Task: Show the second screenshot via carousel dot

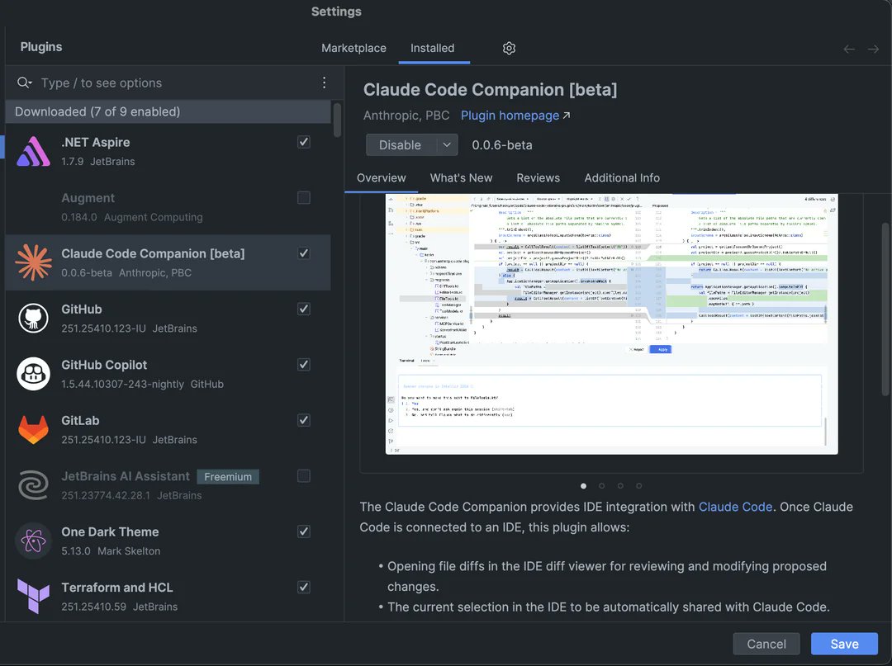Action: [602, 486]
